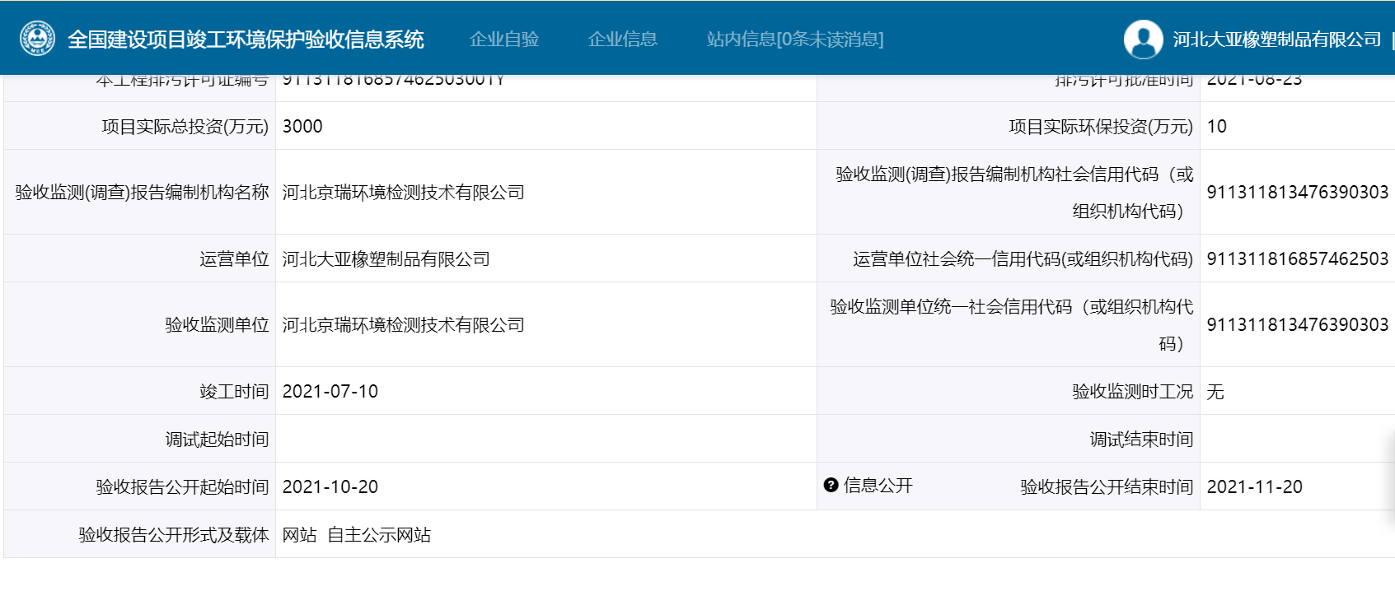The height and width of the screenshot is (591, 1395).
Task: Click the 运营单位 label
Action: [x=234, y=258]
